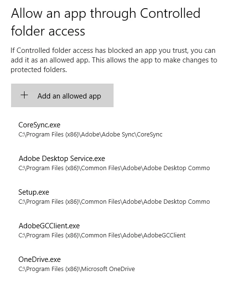Click the 'protected folders.' description line

(38, 70)
